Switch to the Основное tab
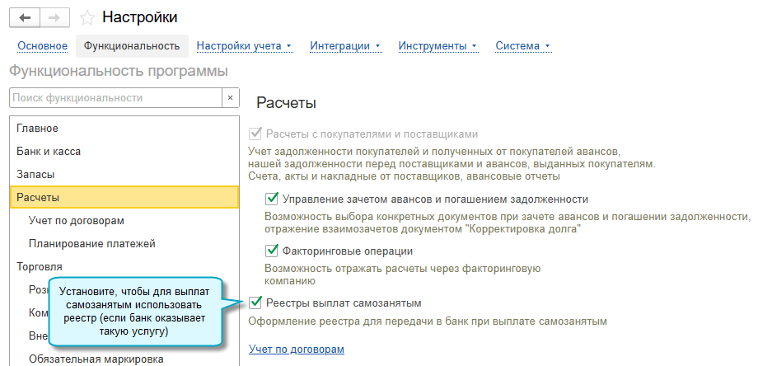The width and height of the screenshot is (758, 366). [x=43, y=46]
